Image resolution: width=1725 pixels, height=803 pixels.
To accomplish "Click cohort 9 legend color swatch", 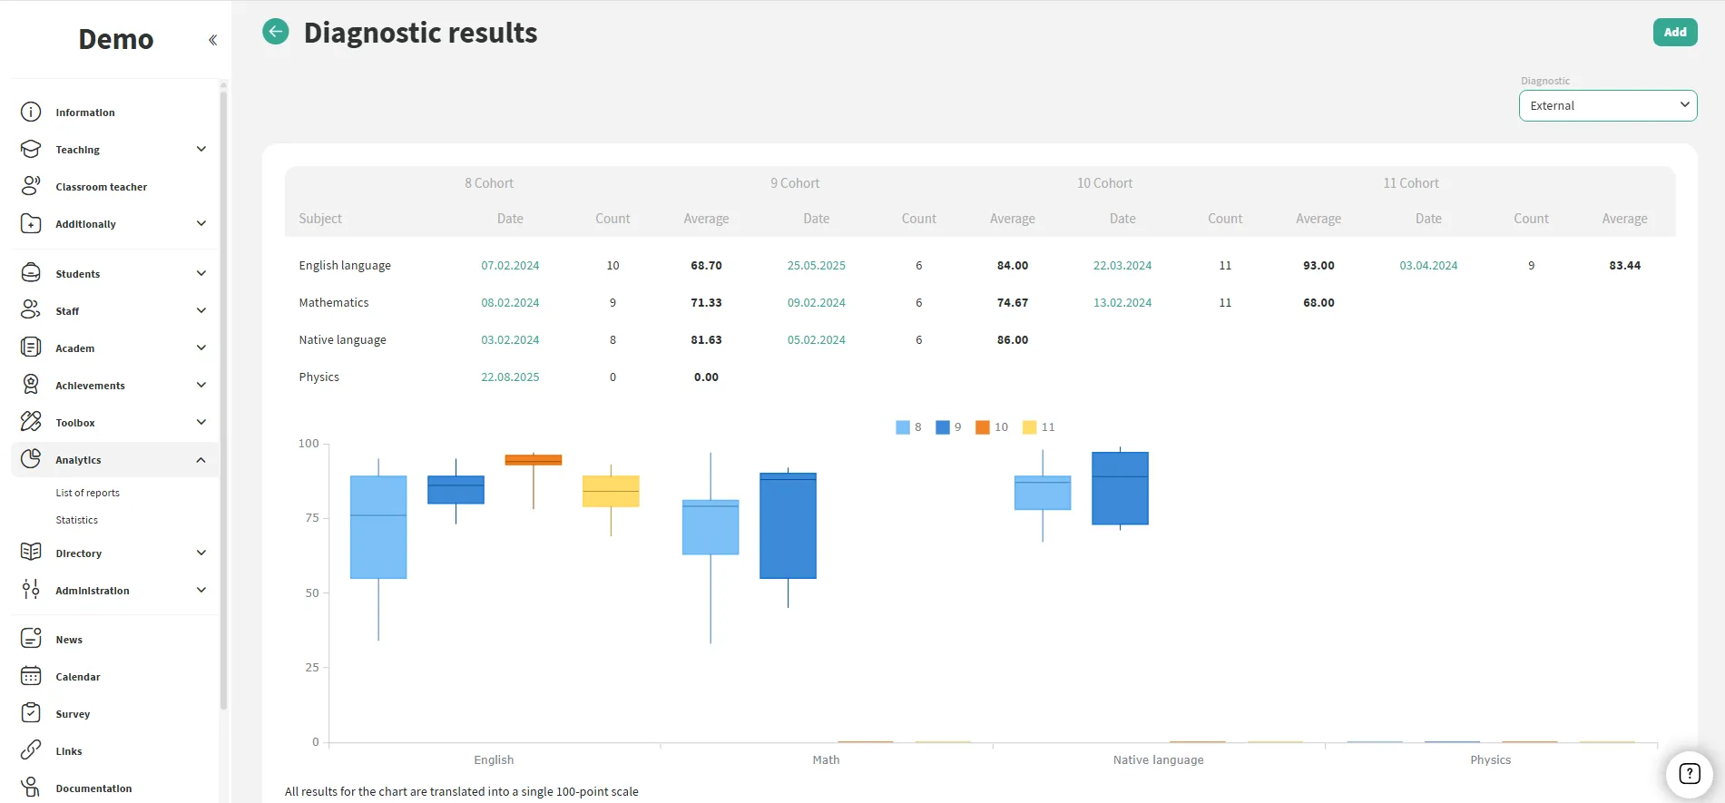I will click(x=943, y=427).
